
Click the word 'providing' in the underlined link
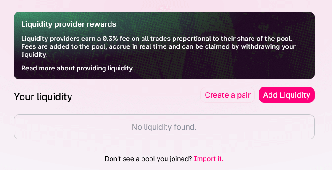(x=91, y=68)
